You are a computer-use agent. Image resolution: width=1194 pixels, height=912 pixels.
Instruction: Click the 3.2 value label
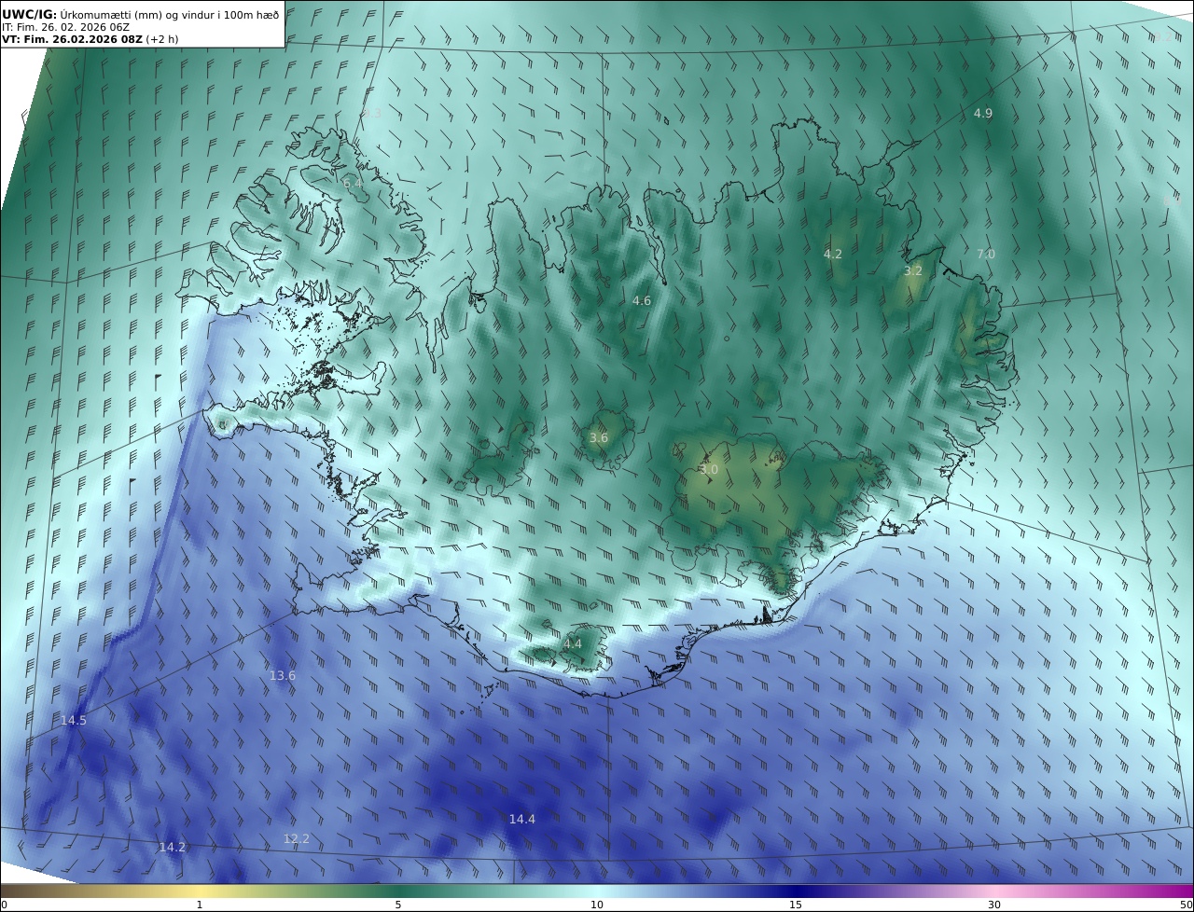[913, 271]
